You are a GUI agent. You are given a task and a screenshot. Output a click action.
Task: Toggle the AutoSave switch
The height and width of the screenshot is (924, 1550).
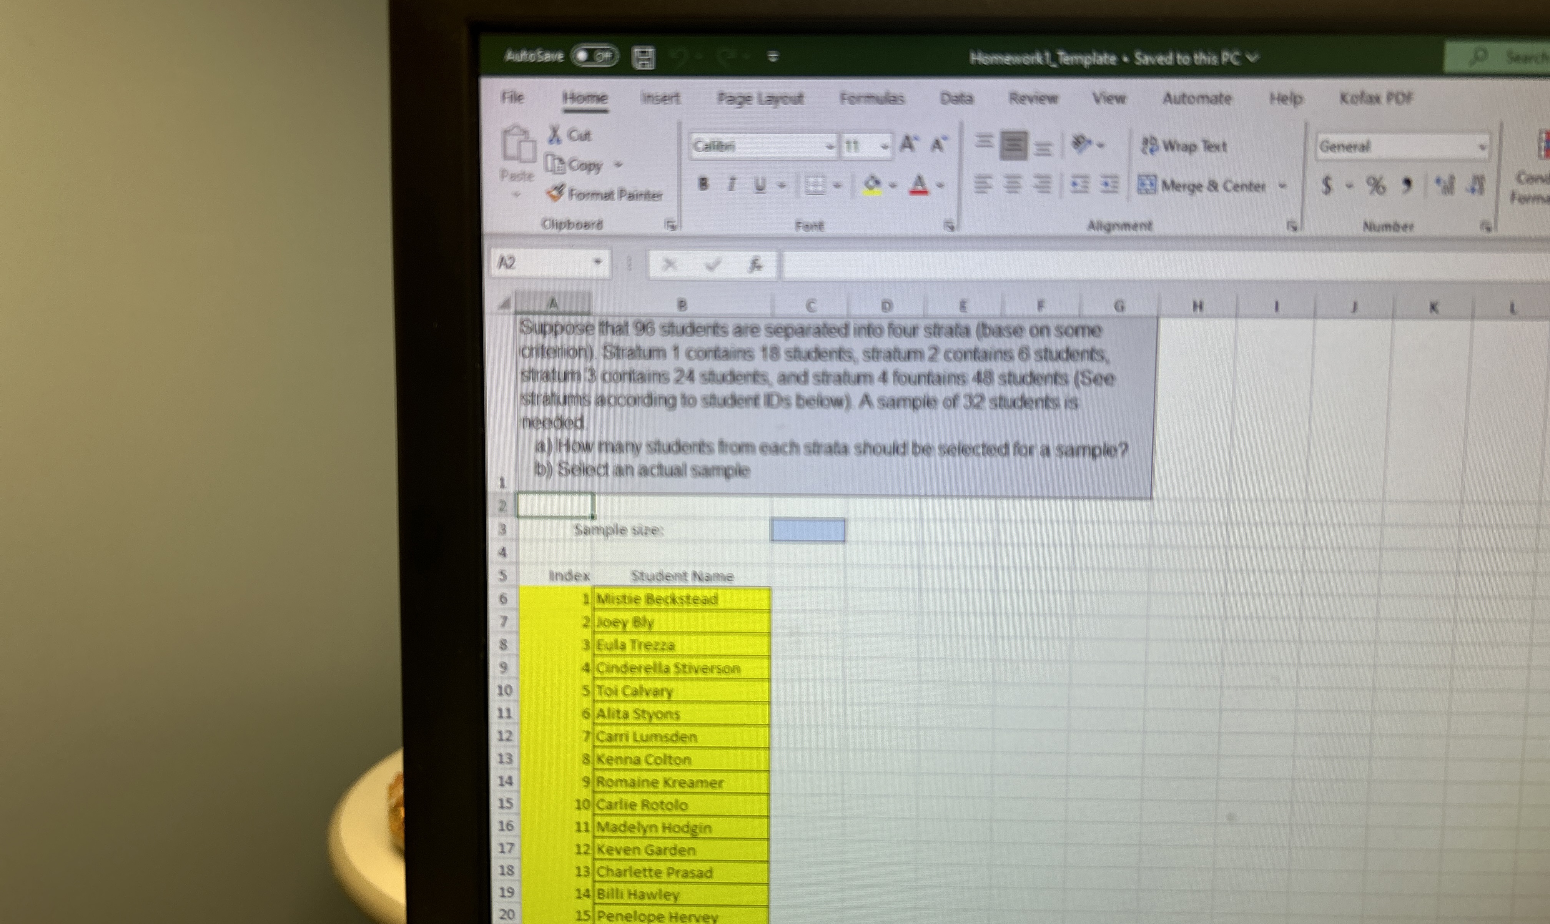point(595,56)
